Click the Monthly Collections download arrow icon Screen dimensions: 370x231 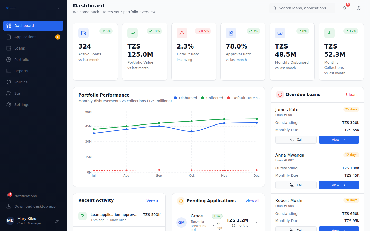(329, 33)
